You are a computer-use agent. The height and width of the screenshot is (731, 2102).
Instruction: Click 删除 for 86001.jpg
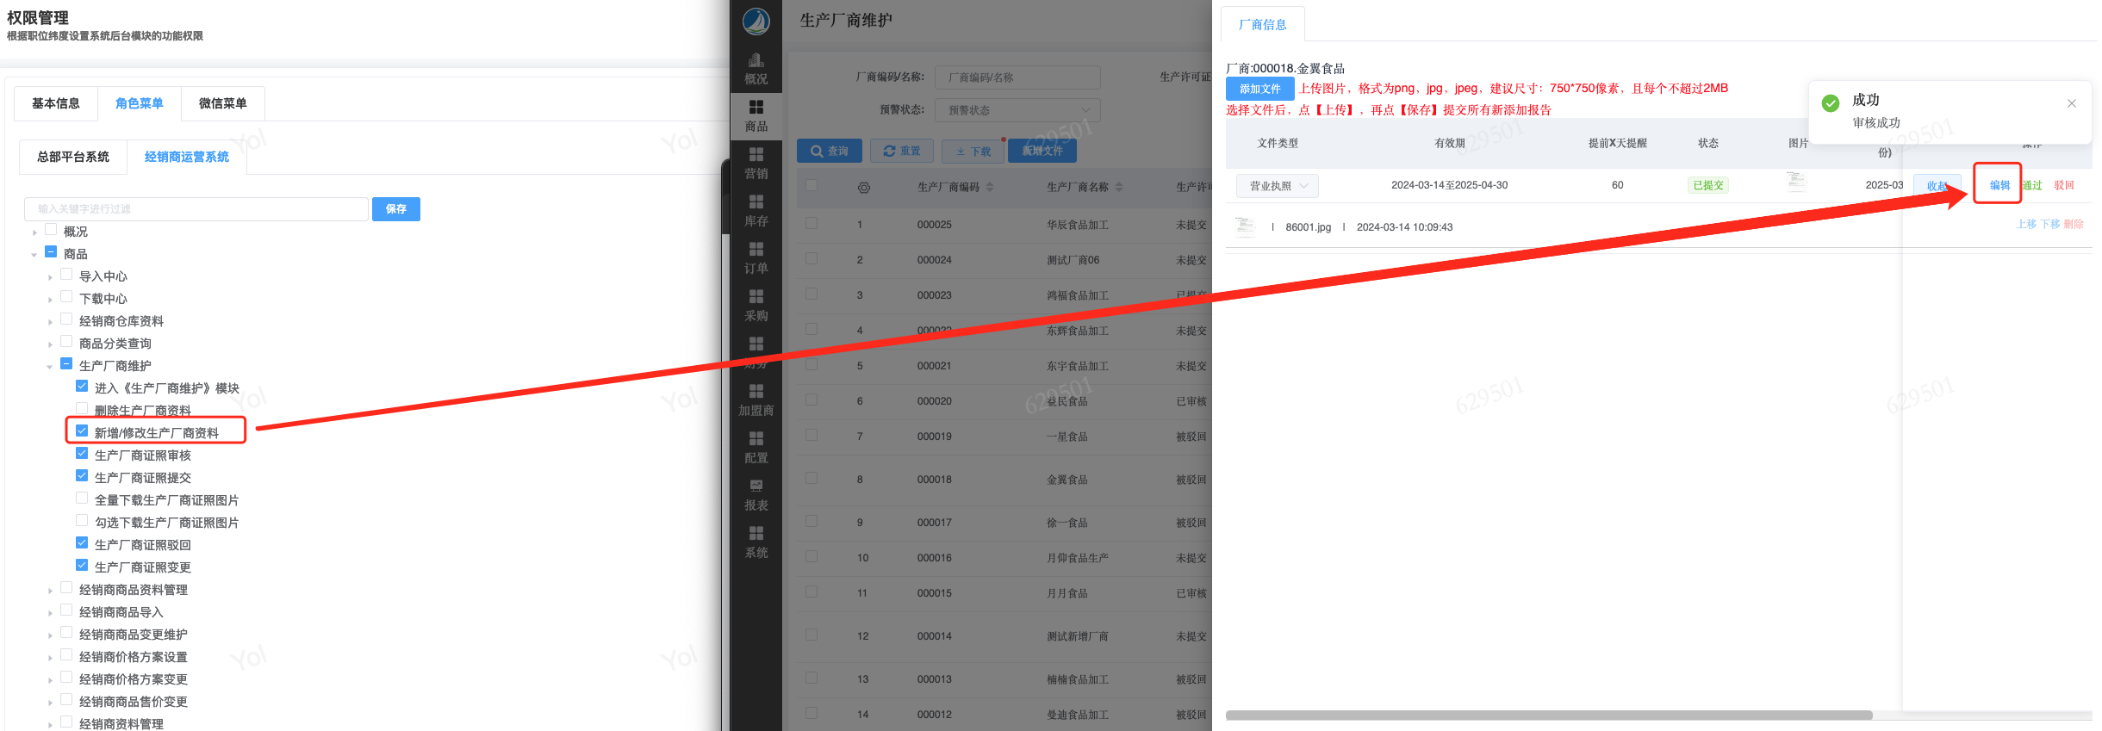(x=2074, y=224)
